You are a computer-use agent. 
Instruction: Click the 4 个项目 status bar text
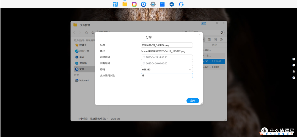83,119
